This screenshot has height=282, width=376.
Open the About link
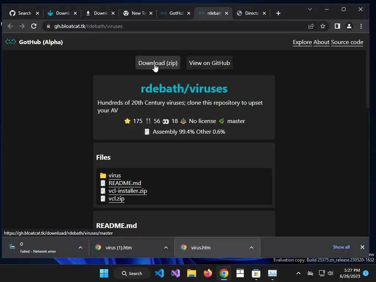point(321,42)
